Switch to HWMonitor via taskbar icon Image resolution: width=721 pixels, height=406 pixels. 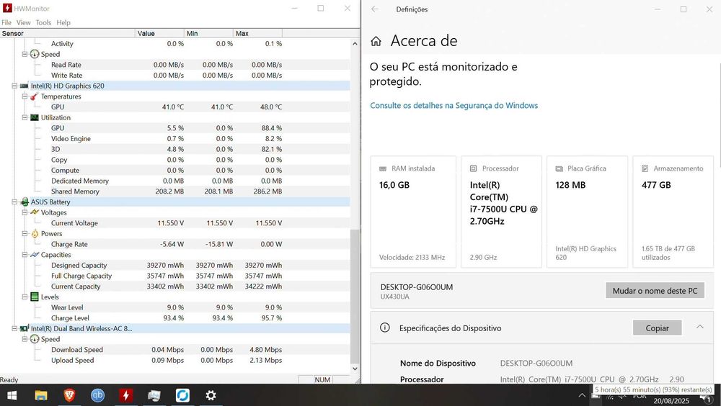125,395
